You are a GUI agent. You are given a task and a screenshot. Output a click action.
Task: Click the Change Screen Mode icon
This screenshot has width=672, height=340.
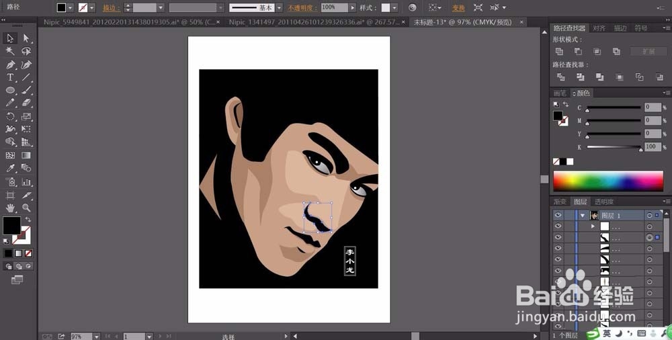tap(17, 280)
